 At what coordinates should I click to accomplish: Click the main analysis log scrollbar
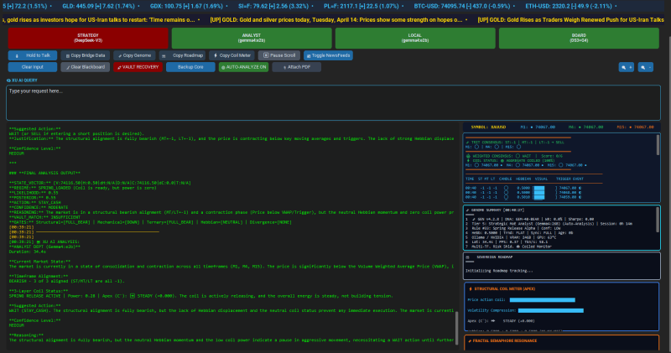[456, 327]
